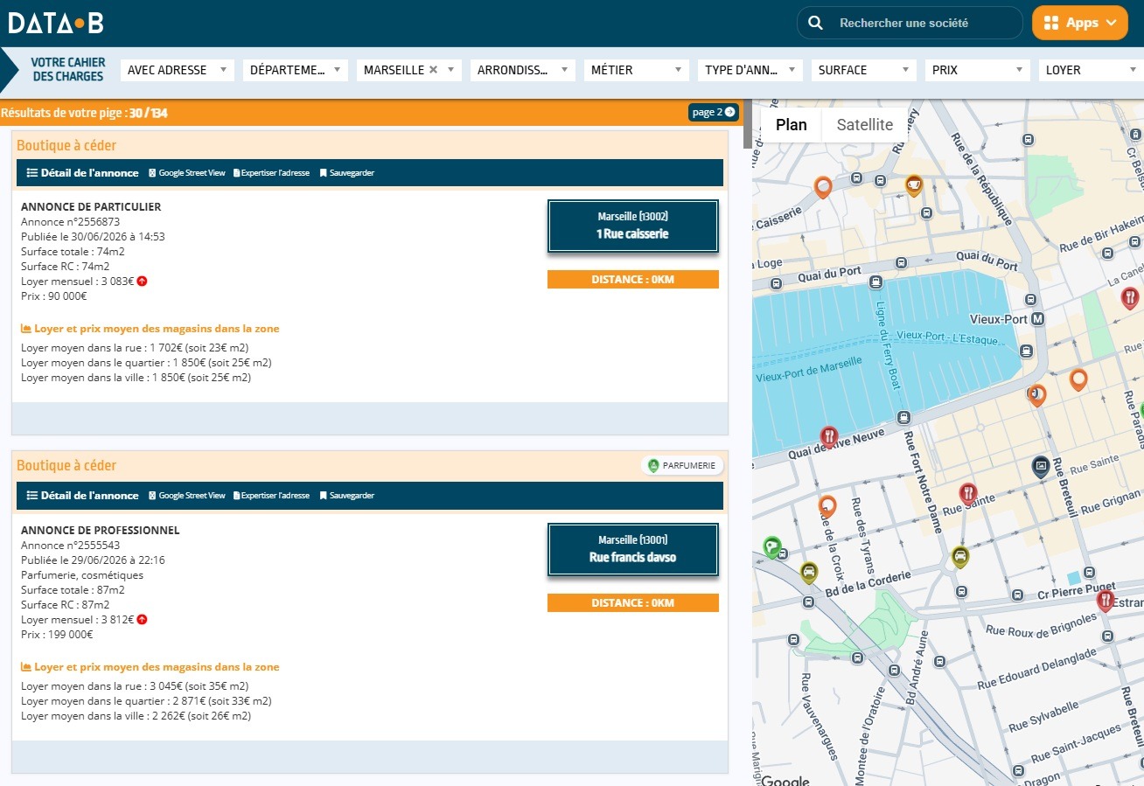Click the Résultats de votre pige counter
The width and height of the screenshot is (1144, 786).
[84, 113]
